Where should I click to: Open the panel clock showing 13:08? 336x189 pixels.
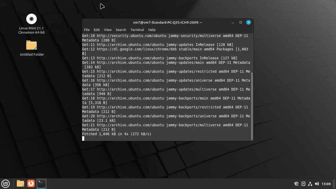tap(326, 184)
